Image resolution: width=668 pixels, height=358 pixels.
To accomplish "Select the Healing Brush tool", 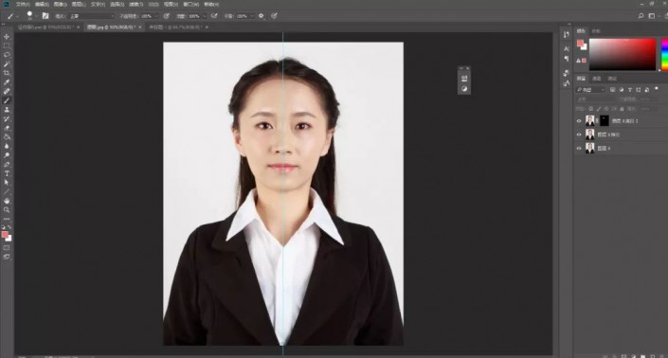I will point(7,91).
